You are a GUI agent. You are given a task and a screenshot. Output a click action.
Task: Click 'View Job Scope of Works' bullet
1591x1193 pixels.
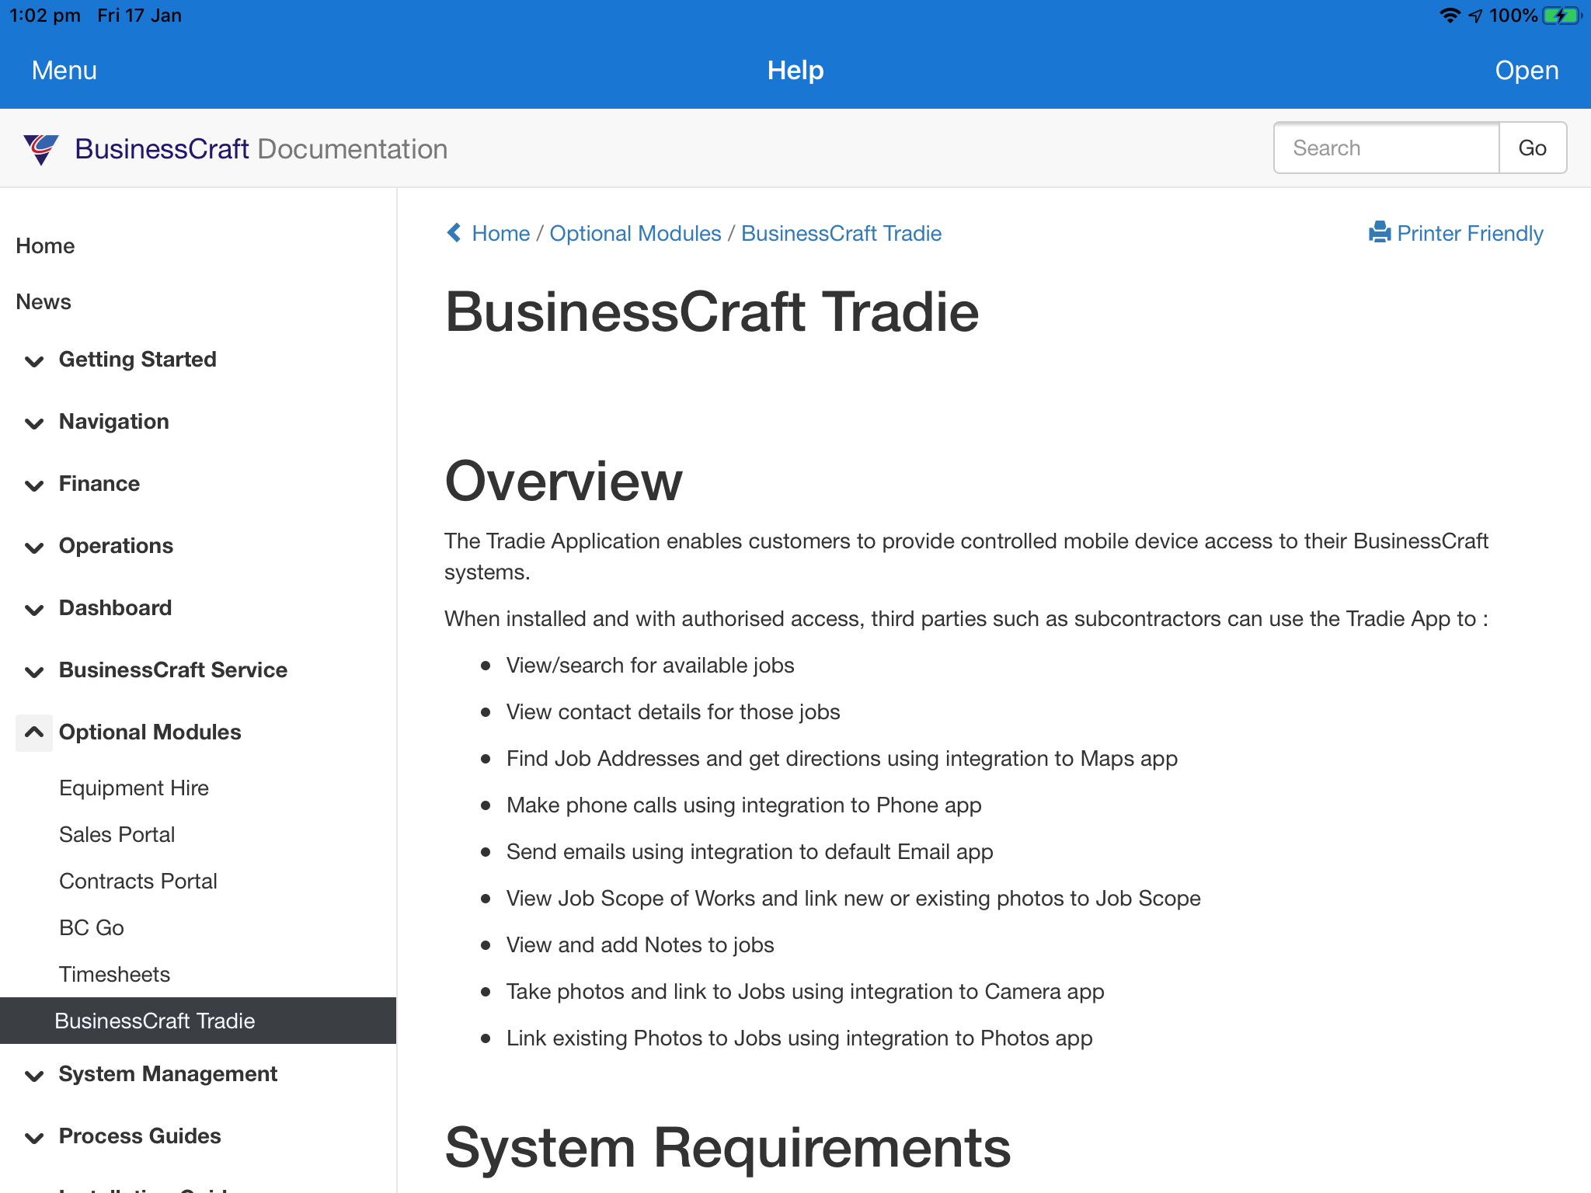point(854,898)
